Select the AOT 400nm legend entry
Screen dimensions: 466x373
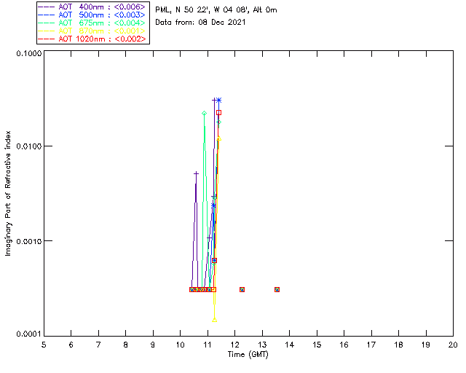tap(93, 7)
